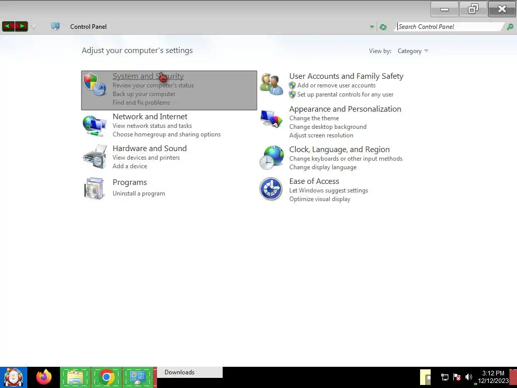Viewport: 517px width, 388px height.
Task: Open the recent pages arrow beside Forward
Action: click(33, 27)
